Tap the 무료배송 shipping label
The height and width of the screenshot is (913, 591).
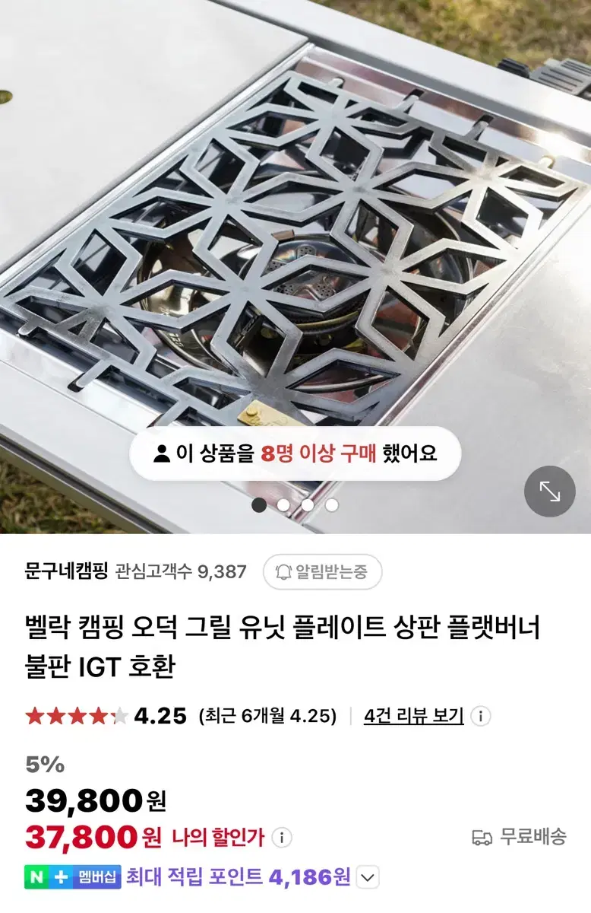533,838
